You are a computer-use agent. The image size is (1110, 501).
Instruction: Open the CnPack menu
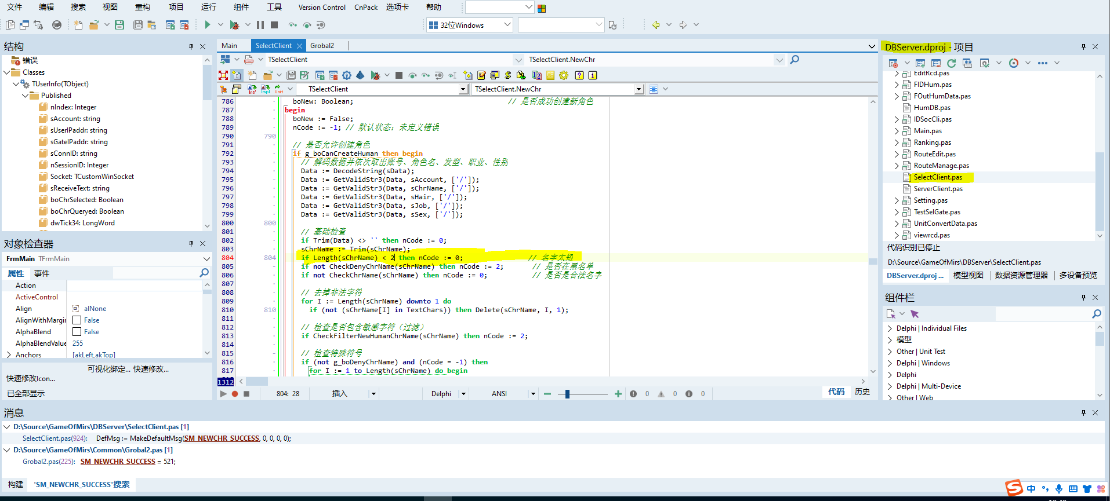point(366,7)
